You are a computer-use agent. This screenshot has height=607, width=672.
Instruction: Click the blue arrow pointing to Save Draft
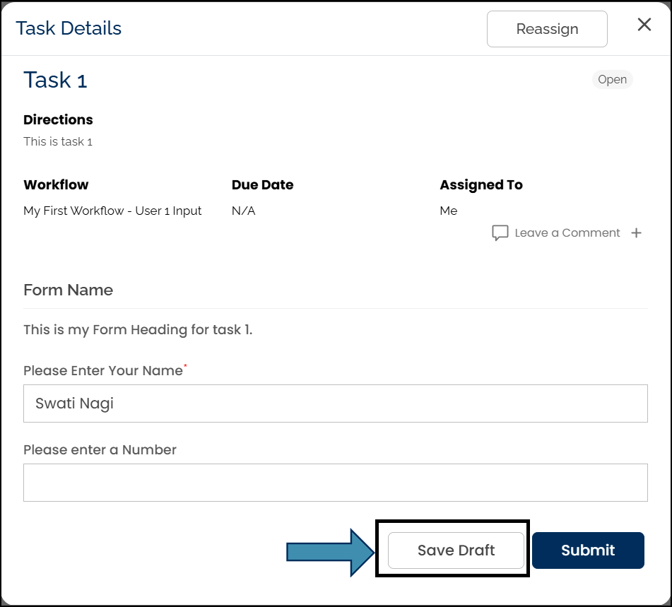pos(329,551)
